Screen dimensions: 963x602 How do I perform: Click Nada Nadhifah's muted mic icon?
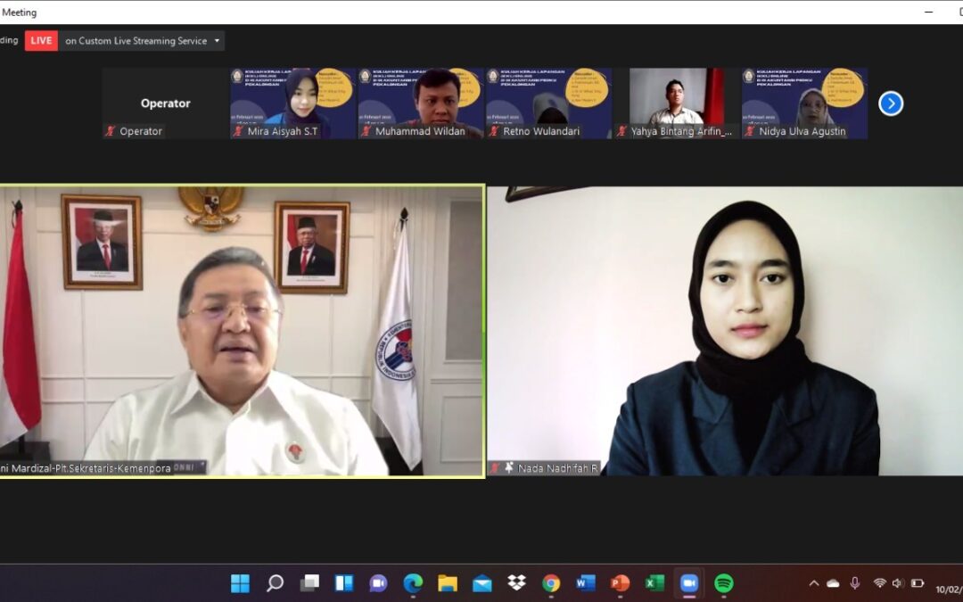click(494, 467)
